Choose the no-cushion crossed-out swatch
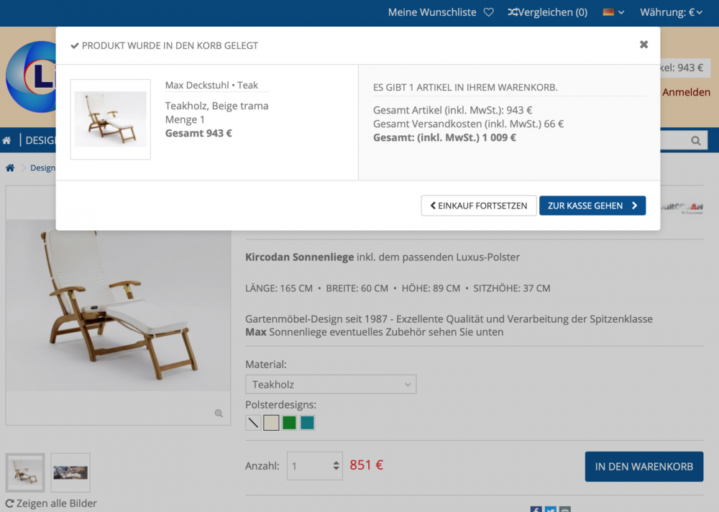Image resolution: width=719 pixels, height=512 pixels. pos(253,423)
